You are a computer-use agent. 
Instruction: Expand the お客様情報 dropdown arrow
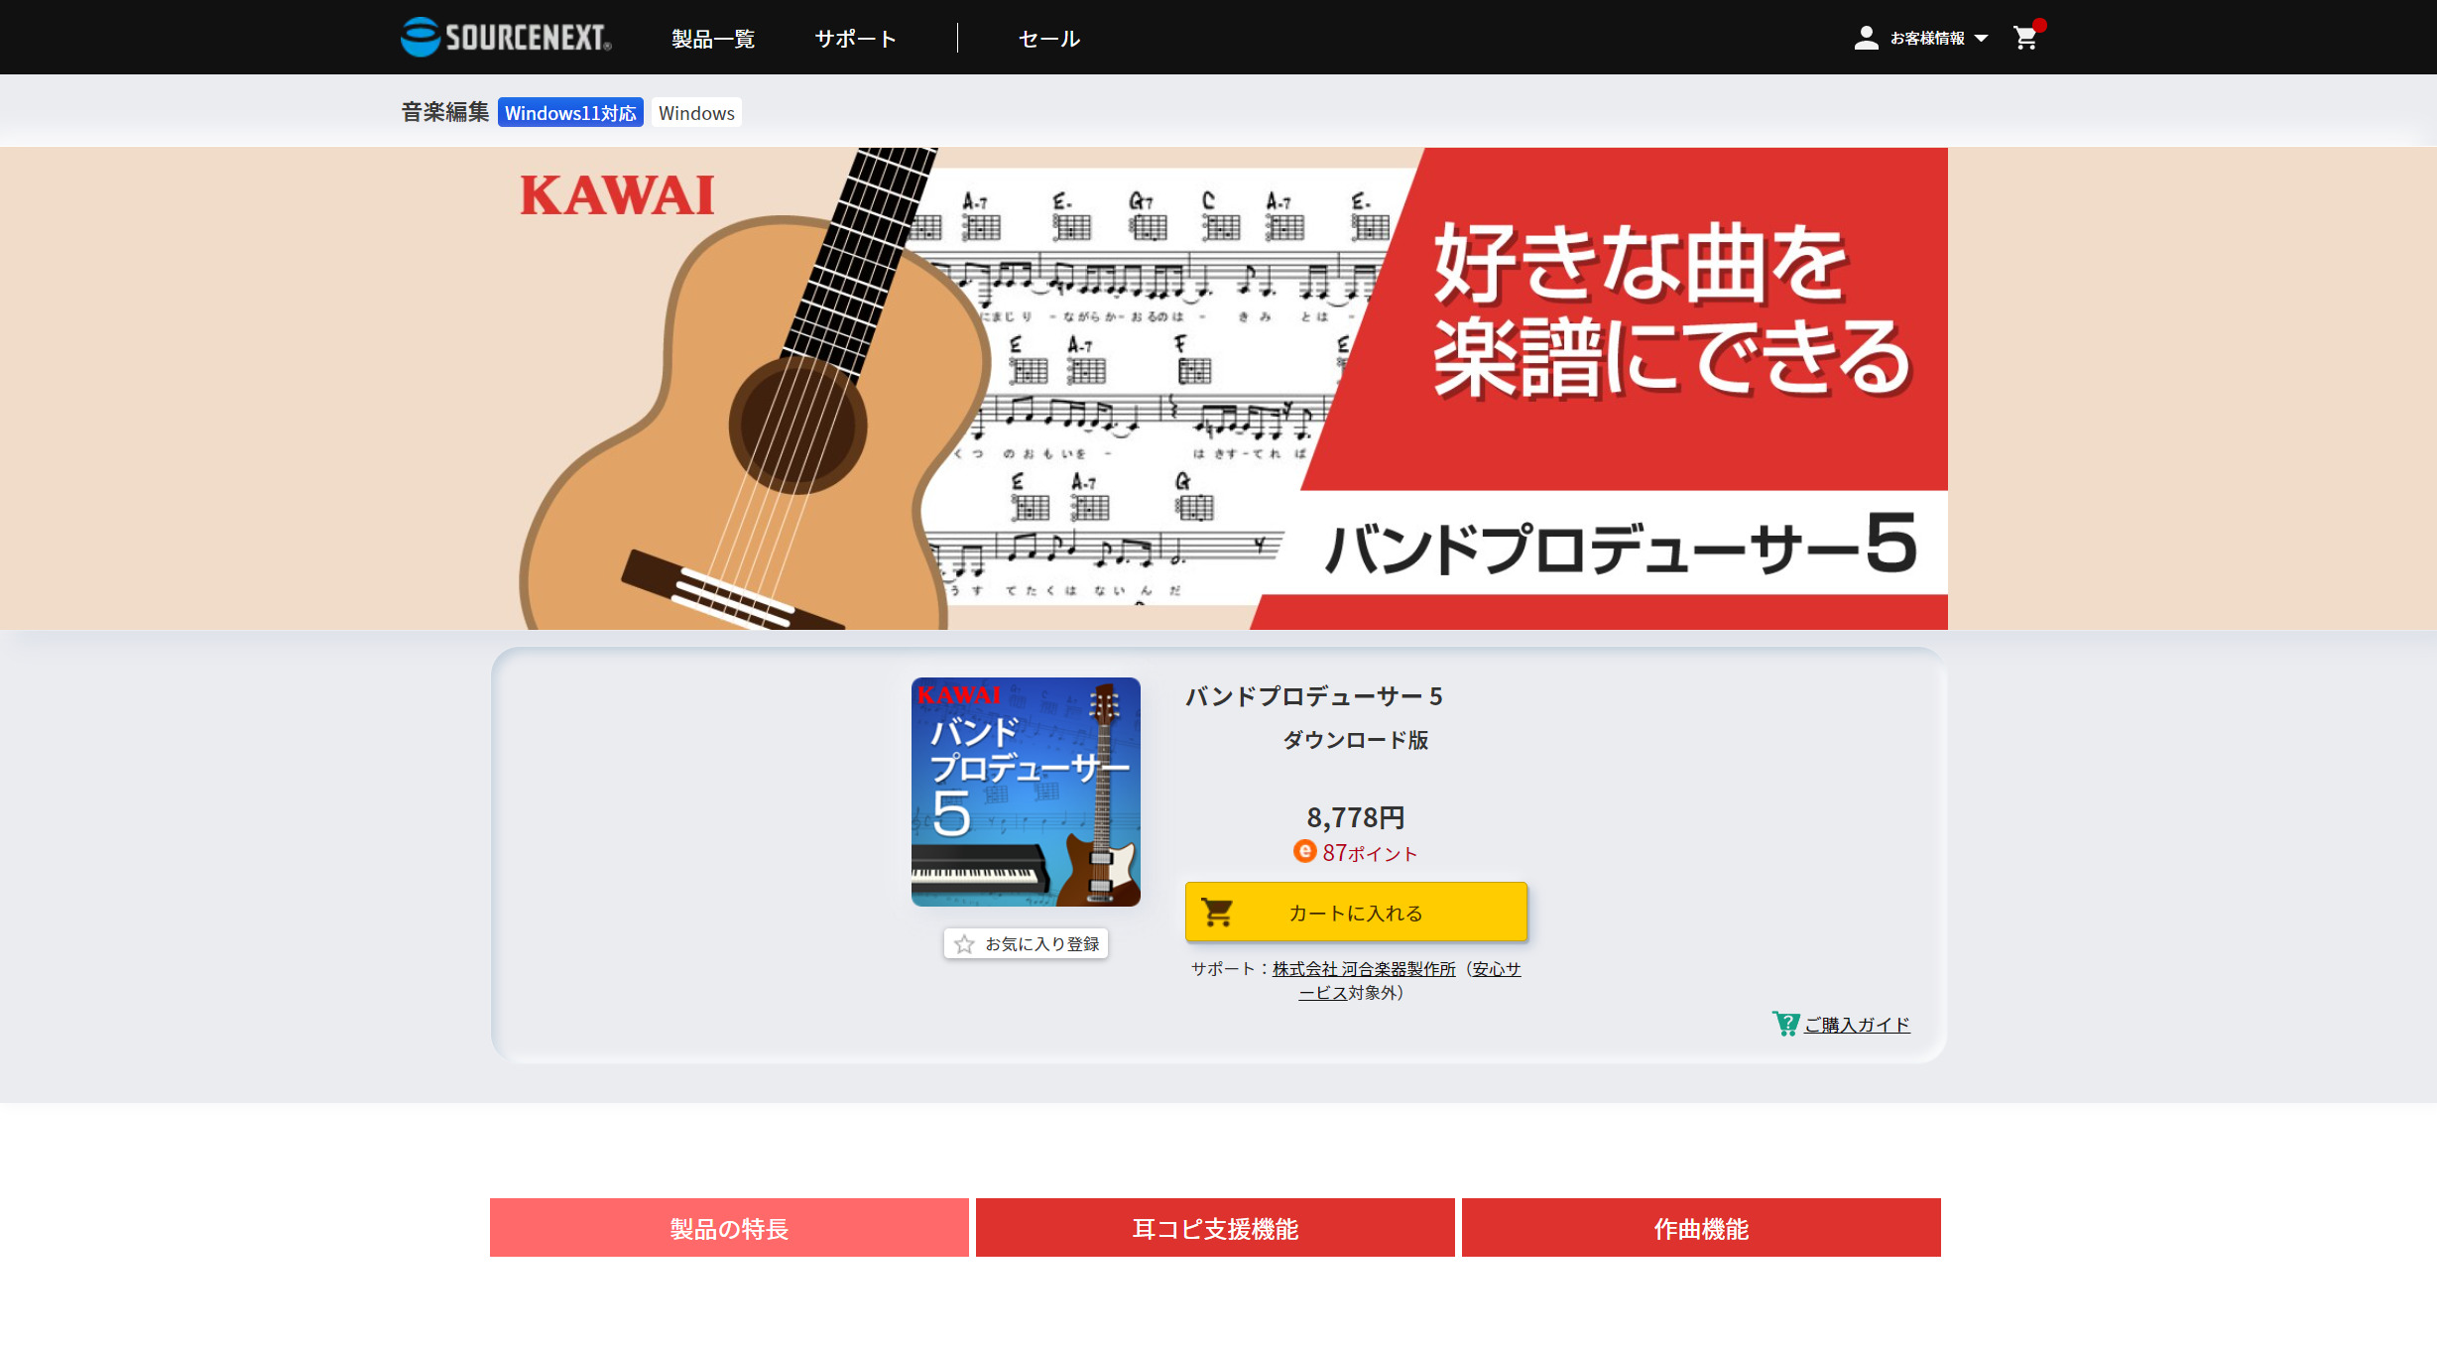(1981, 39)
